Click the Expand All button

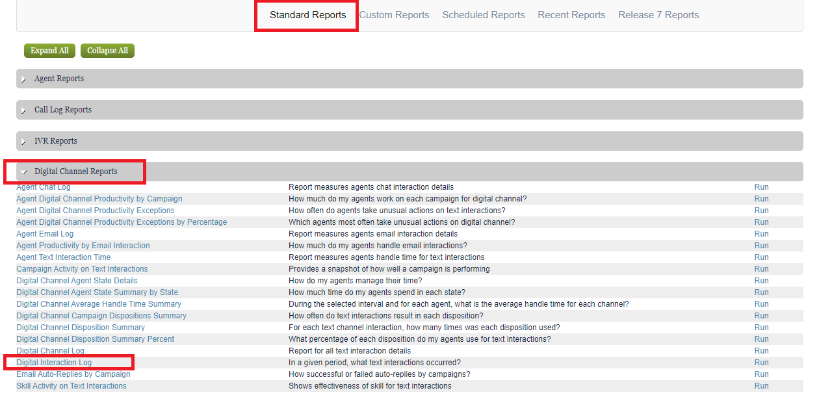coord(50,51)
